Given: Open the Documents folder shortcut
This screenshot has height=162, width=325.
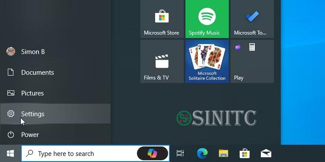Looking at the screenshot, I should point(55,73).
